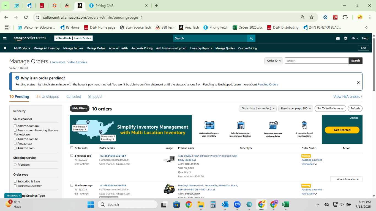This screenshot has width=376, height=211.
Task: Check the Amazon.ca sales channel
Action: pos(15,143)
